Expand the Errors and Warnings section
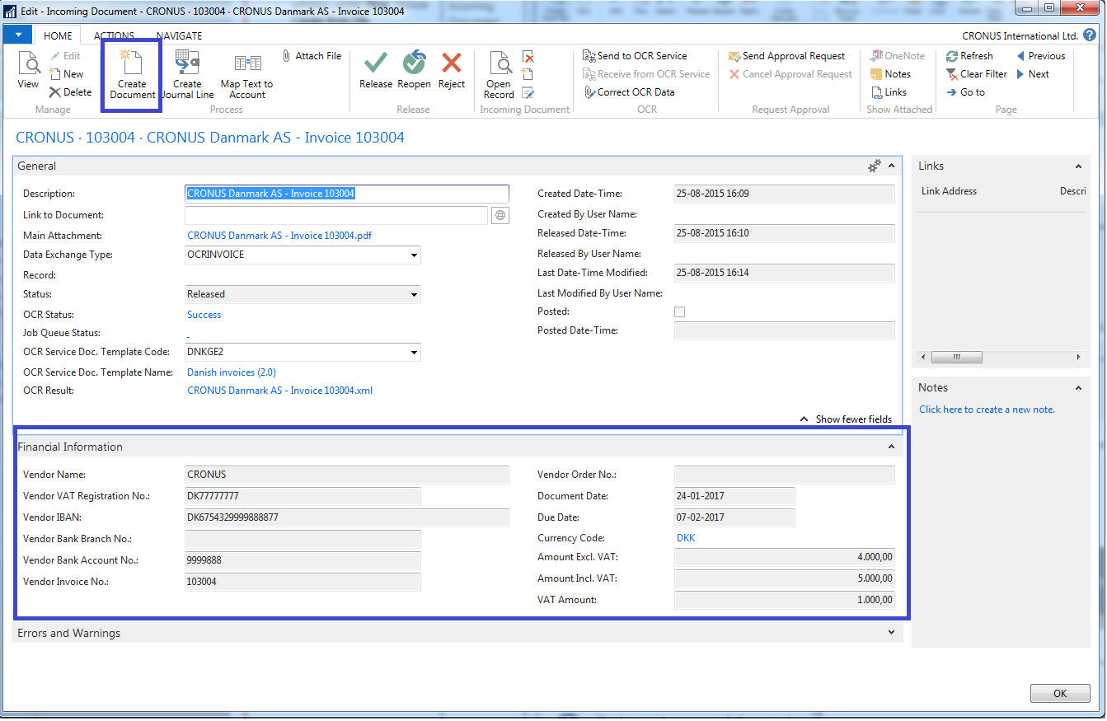 [891, 633]
